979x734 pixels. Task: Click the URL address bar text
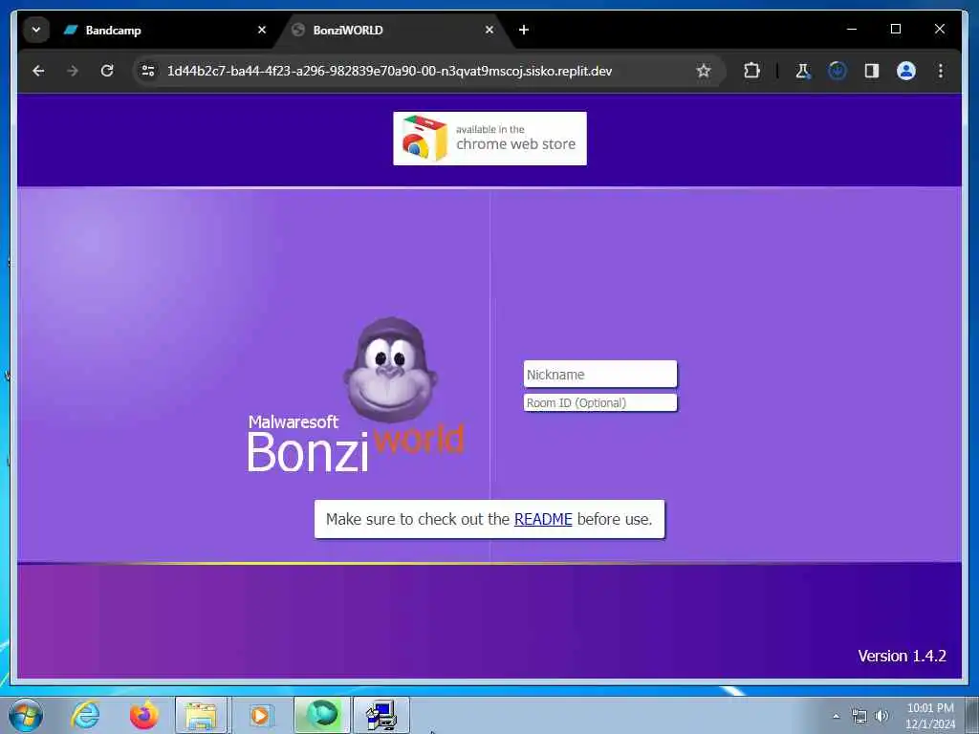click(x=390, y=71)
